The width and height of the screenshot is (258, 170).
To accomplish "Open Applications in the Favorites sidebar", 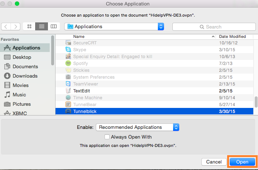I will (x=25, y=48).
